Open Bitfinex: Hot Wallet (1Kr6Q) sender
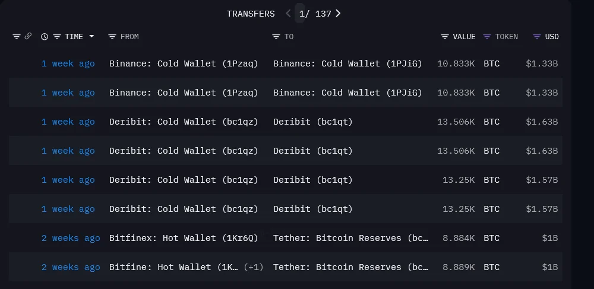The width and height of the screenshot is (594, 289). 184,238
